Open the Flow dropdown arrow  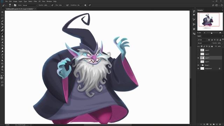[64, 5]
